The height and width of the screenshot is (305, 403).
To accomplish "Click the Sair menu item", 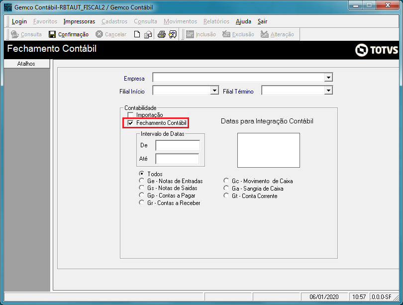I will 262,21.
